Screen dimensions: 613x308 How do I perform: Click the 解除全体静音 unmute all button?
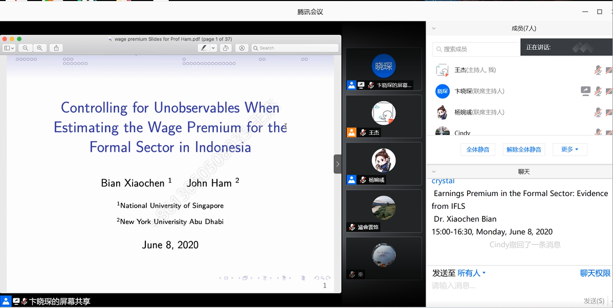524,149
